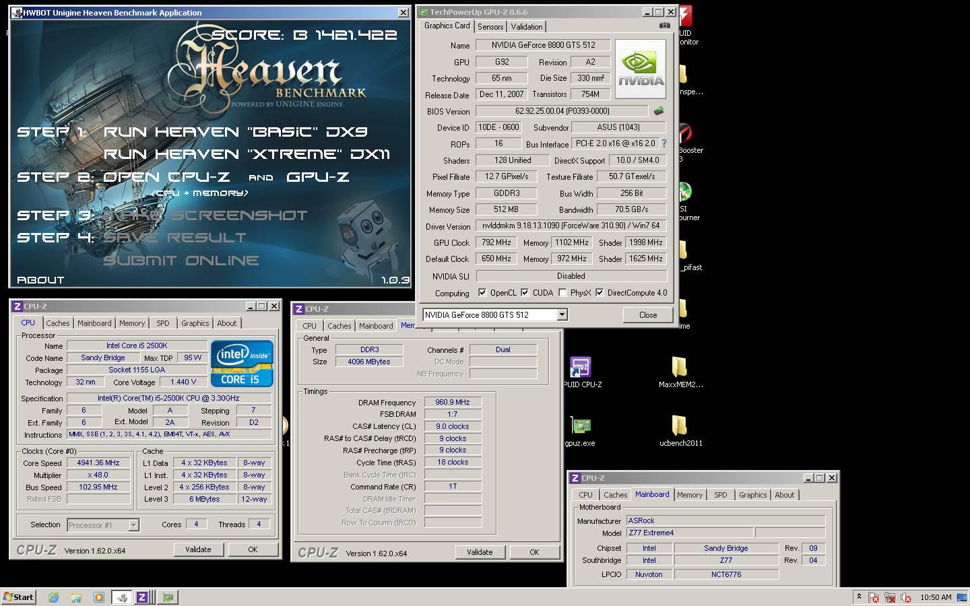Switch to the Sensors tab in GPU-Z
Screen dimensions: 970x606
[490, 27]
